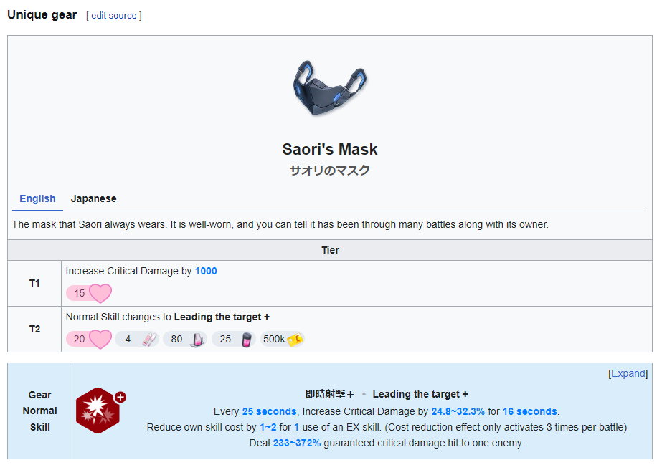
Task: Click the 1~2 skill cost reduction value
Action: click(x=268, y=427)
